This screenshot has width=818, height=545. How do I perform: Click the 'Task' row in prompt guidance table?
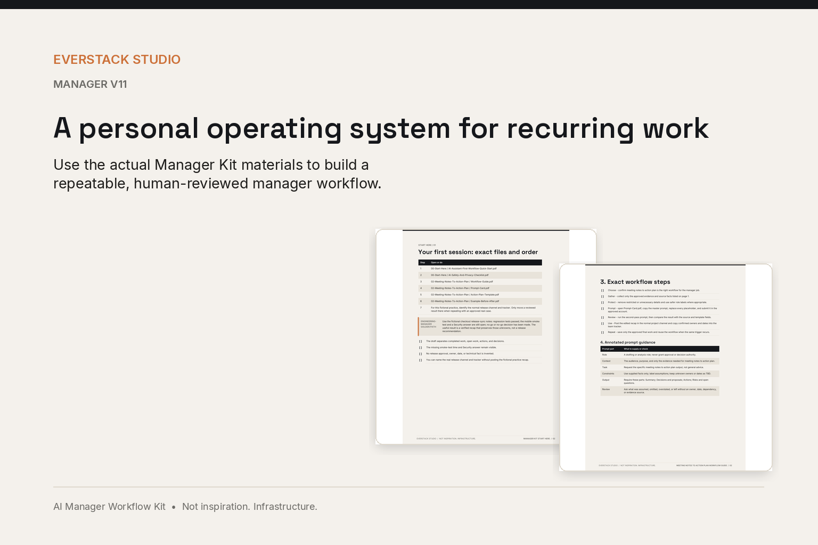pos(660,367)
